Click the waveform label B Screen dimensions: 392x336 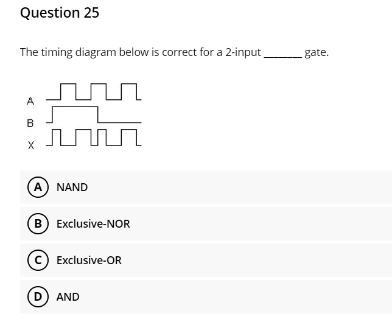pyautogui.click(x=30, y=123)
